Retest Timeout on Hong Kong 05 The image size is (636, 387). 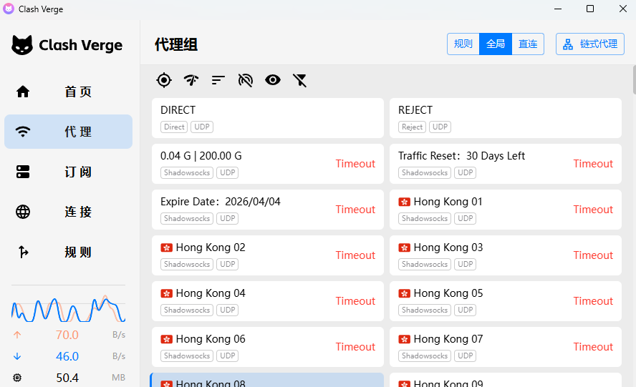point(593,301)
